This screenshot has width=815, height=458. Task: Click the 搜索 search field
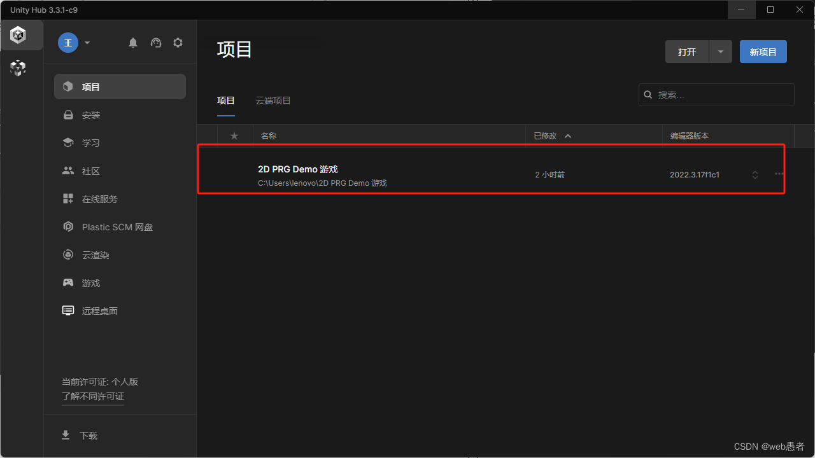(x=716, y=95)
